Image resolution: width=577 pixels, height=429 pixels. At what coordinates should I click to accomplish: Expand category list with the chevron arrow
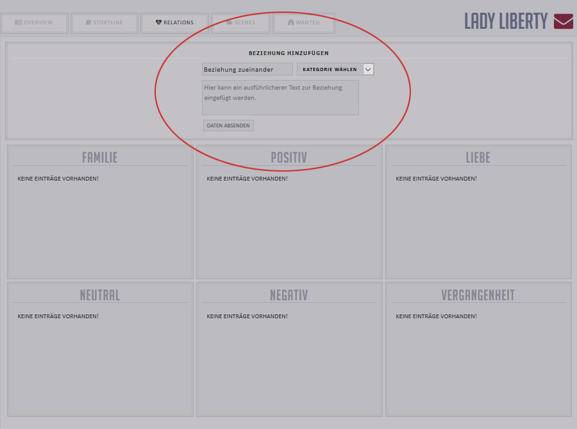point(368,69)
